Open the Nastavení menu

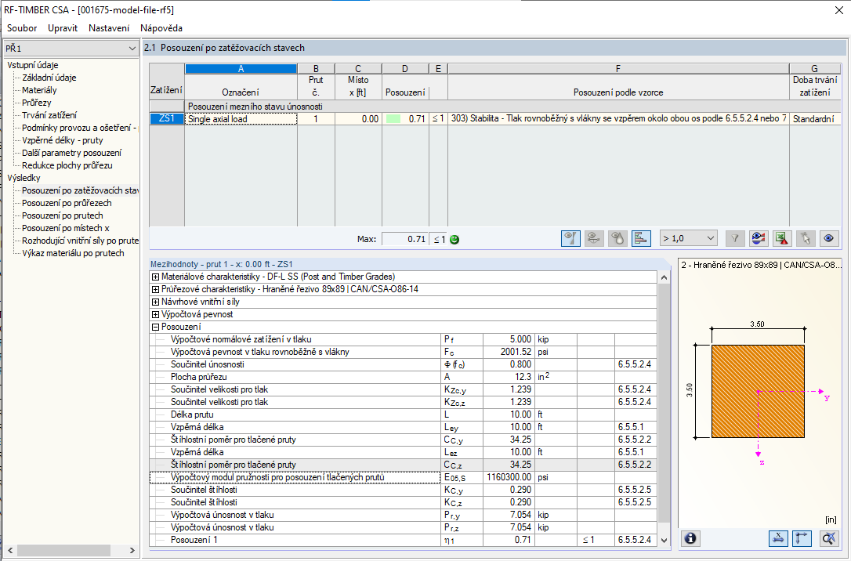click(x=109, y=28)
